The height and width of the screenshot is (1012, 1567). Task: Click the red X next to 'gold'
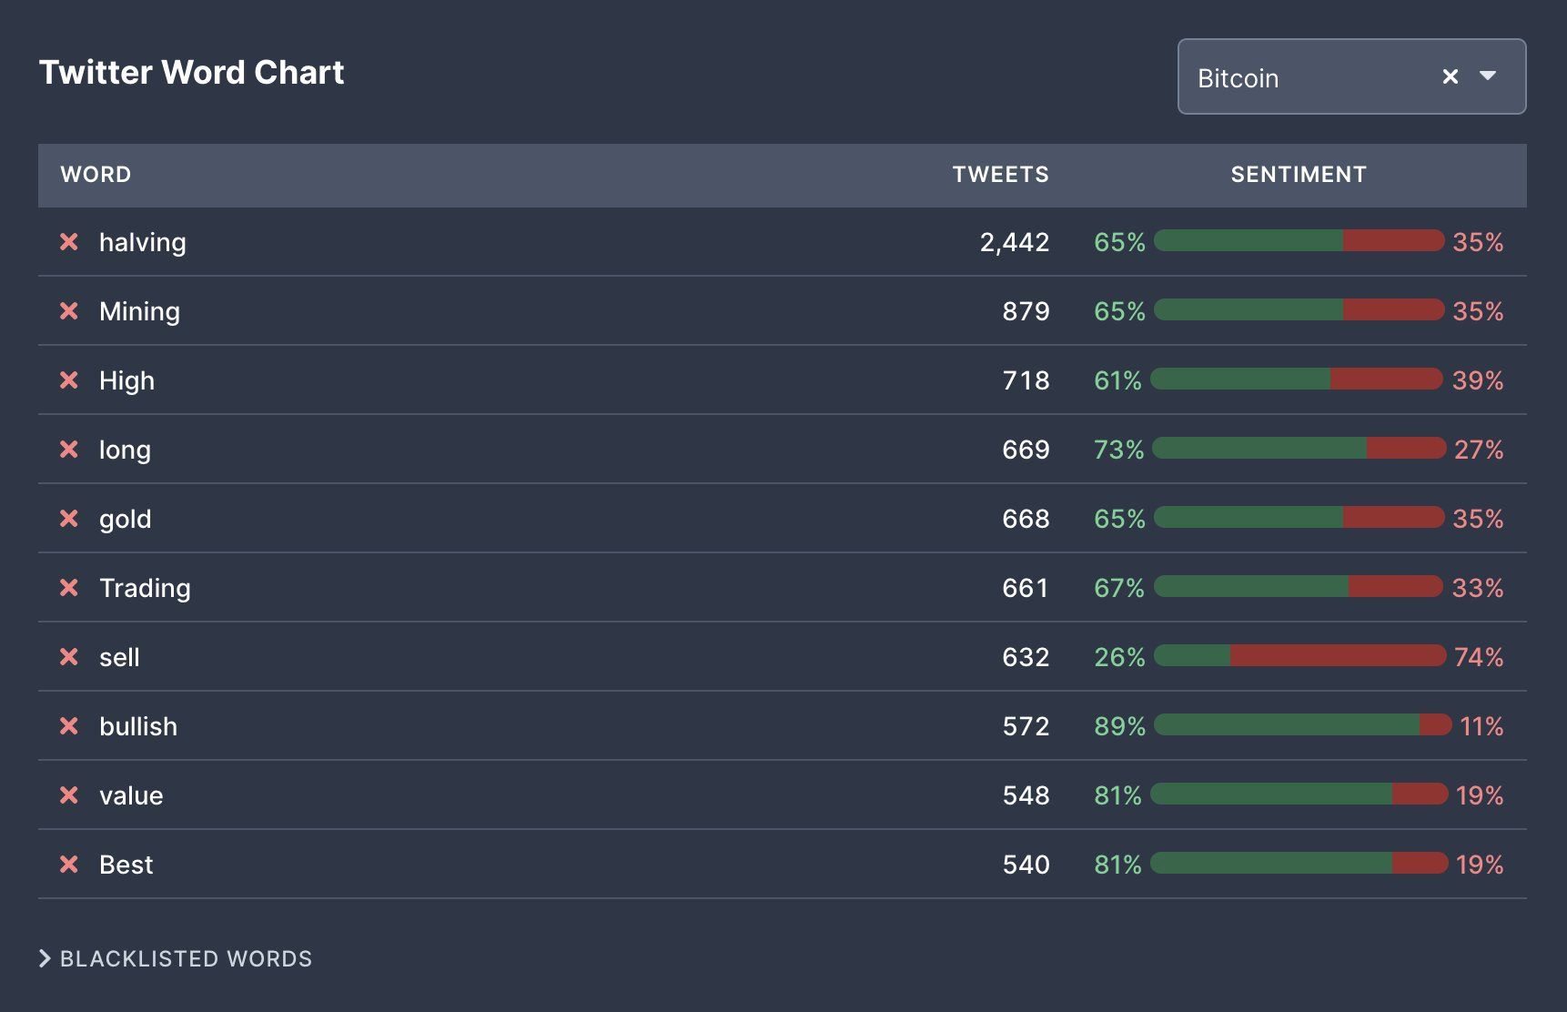click(69, 519)
